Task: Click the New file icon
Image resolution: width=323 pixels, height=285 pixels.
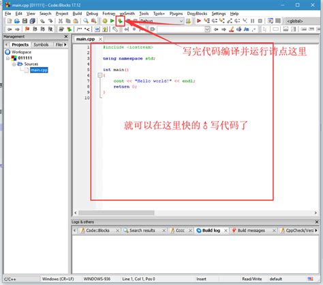Action: (10, 21)
